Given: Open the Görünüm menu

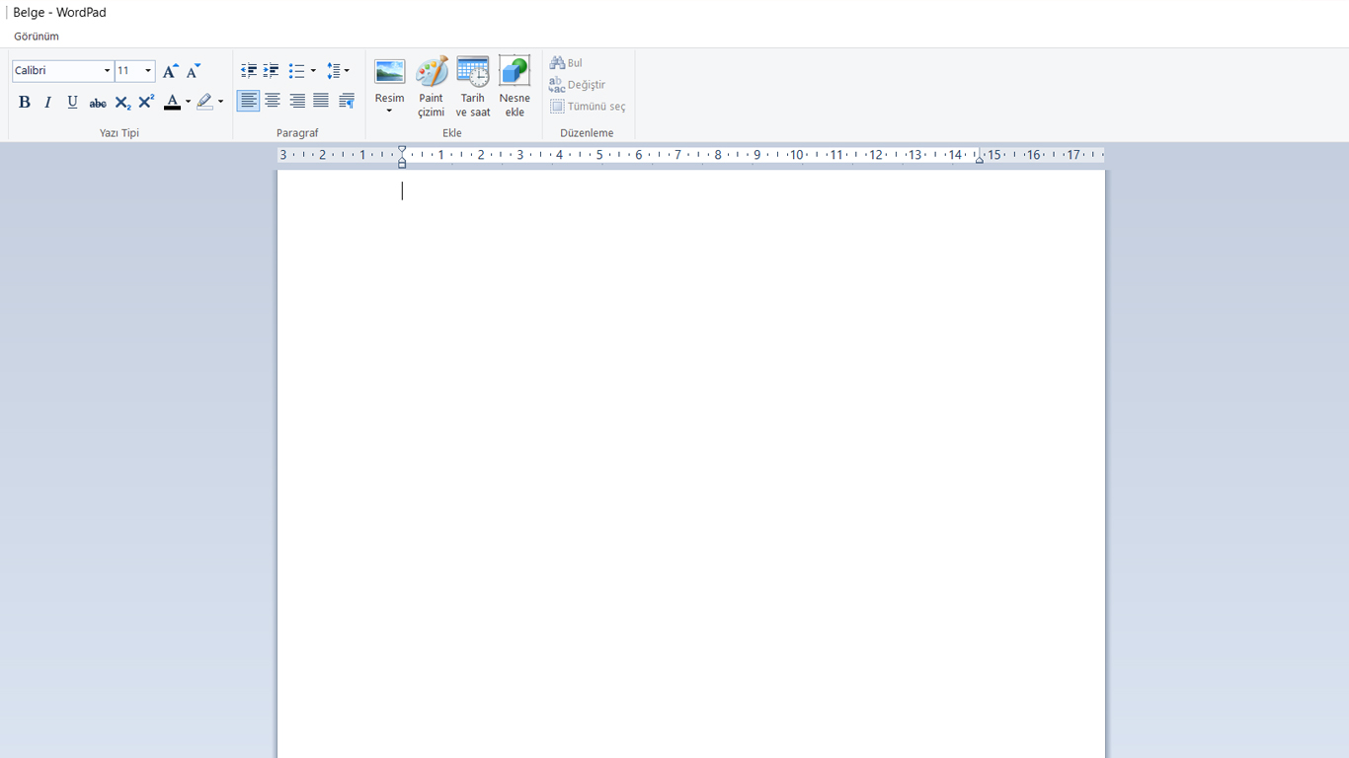Looking at the screenshot, I should [37, 36].
